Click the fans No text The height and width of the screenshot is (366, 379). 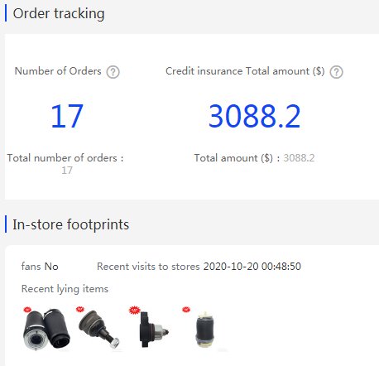(x=40, y=267)
